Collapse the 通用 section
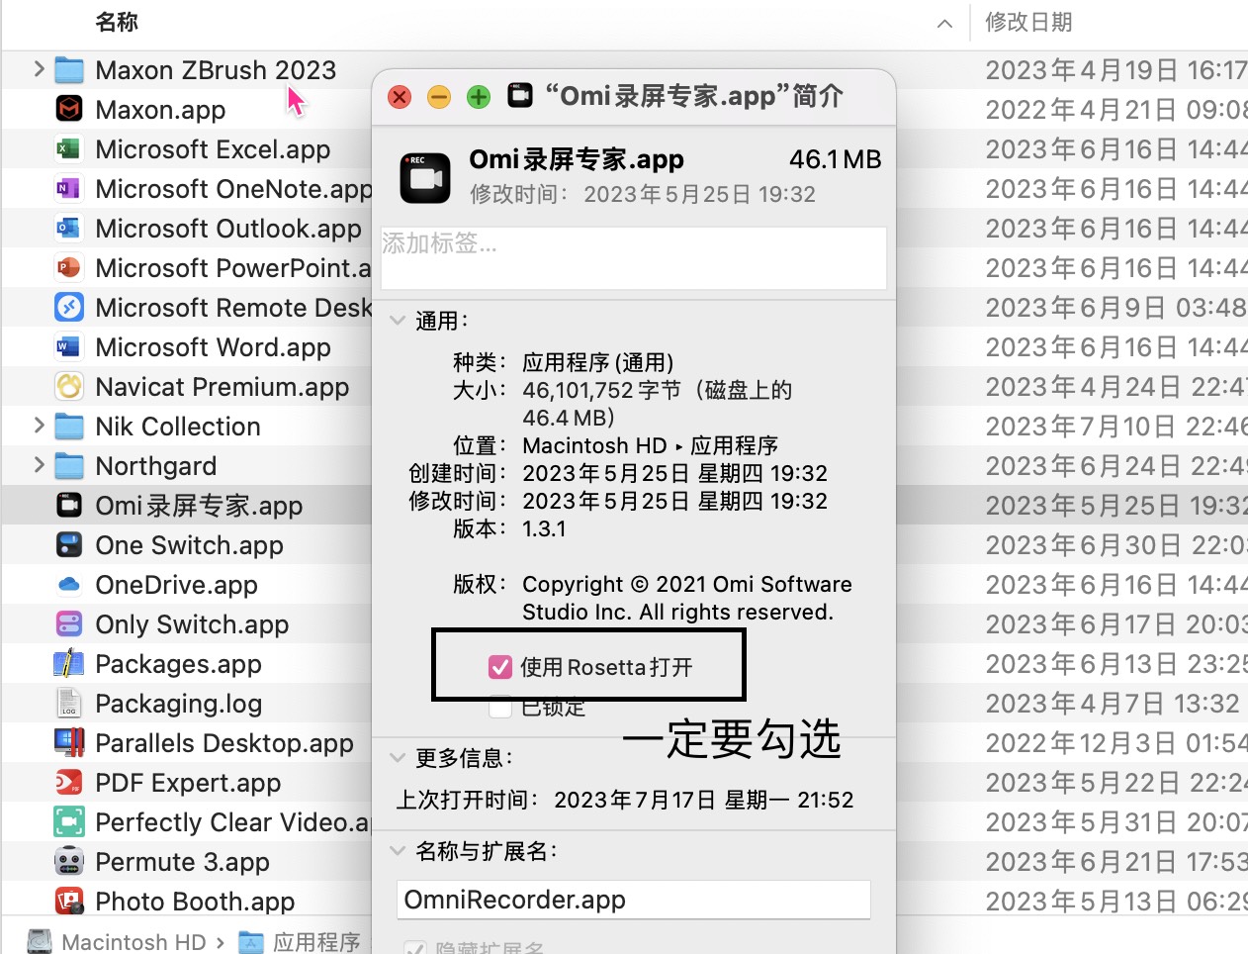 point(399,320)
